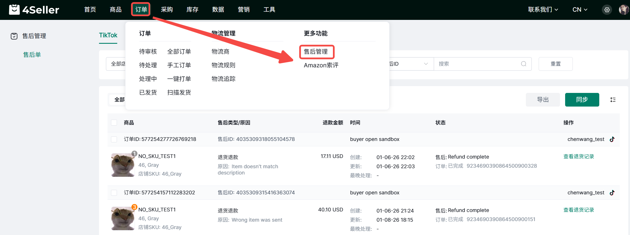Select 售后管理 in the 更多功能 menu
This screenshot has height=235, width=630.
(x=316, y=52)
